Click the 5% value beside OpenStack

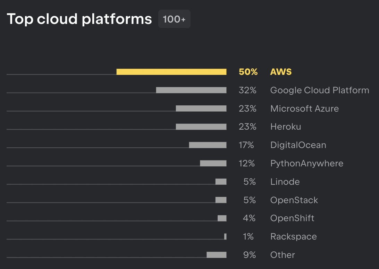pyautogui.click(x=250, y=200)
